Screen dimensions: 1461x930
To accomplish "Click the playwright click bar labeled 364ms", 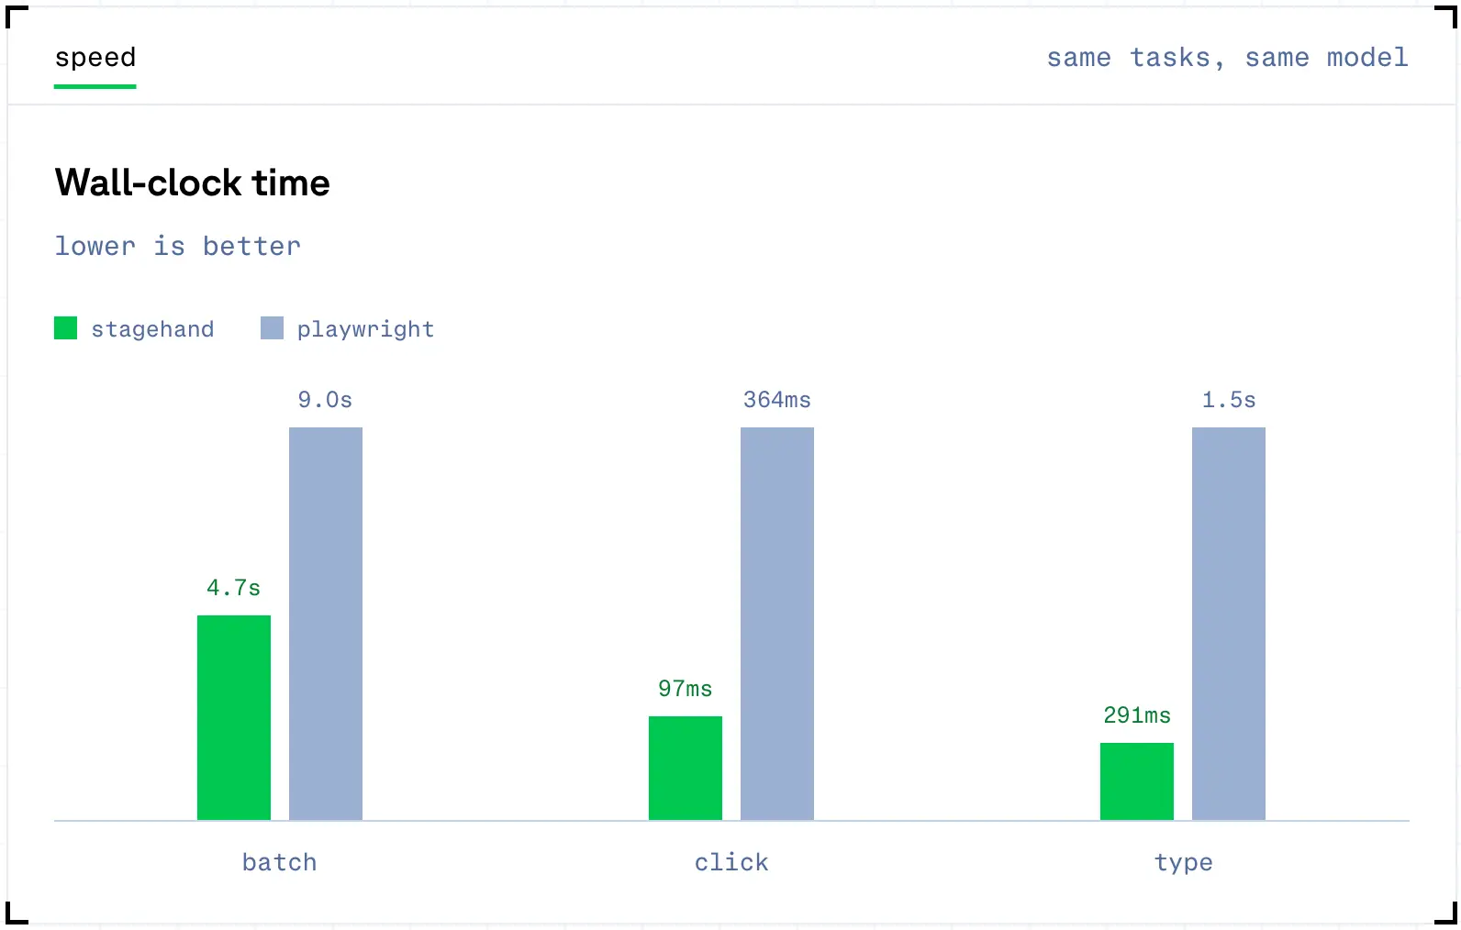I will coord(777,624).
